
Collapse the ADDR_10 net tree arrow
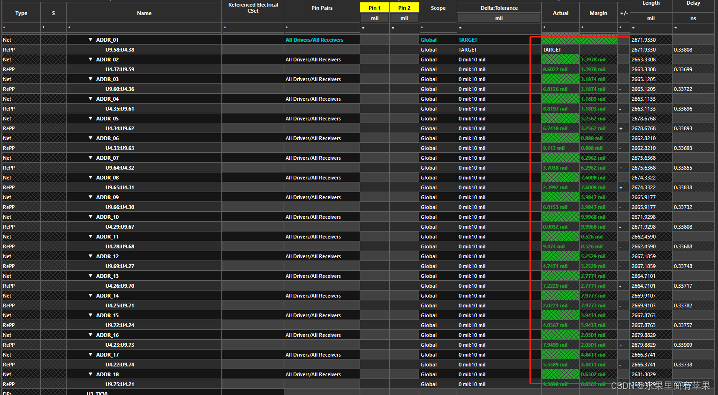coord(91,217)
